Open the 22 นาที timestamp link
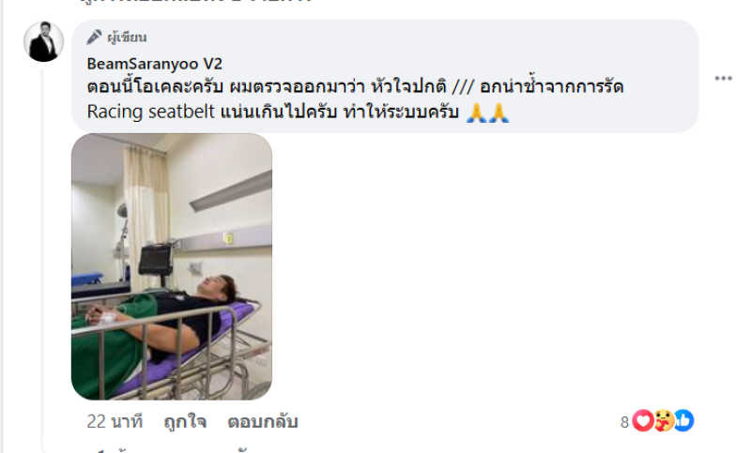 pos(115,422)
